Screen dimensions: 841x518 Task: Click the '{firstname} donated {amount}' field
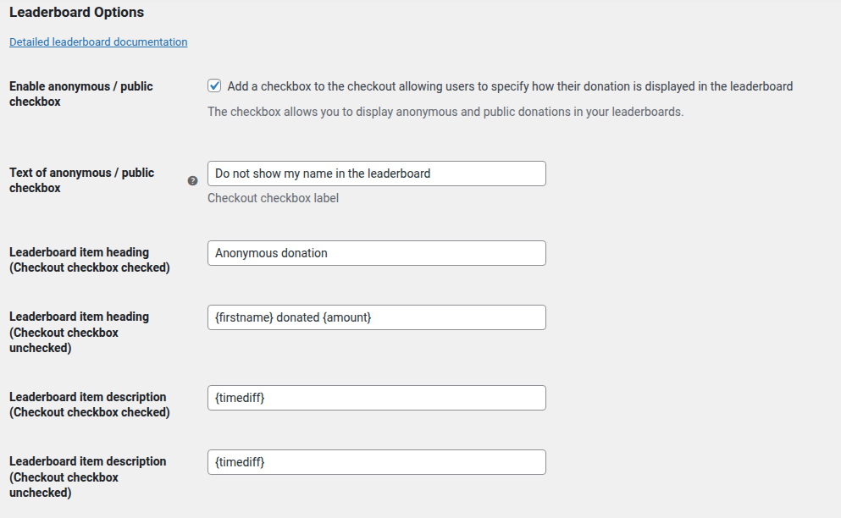point(376,317)
